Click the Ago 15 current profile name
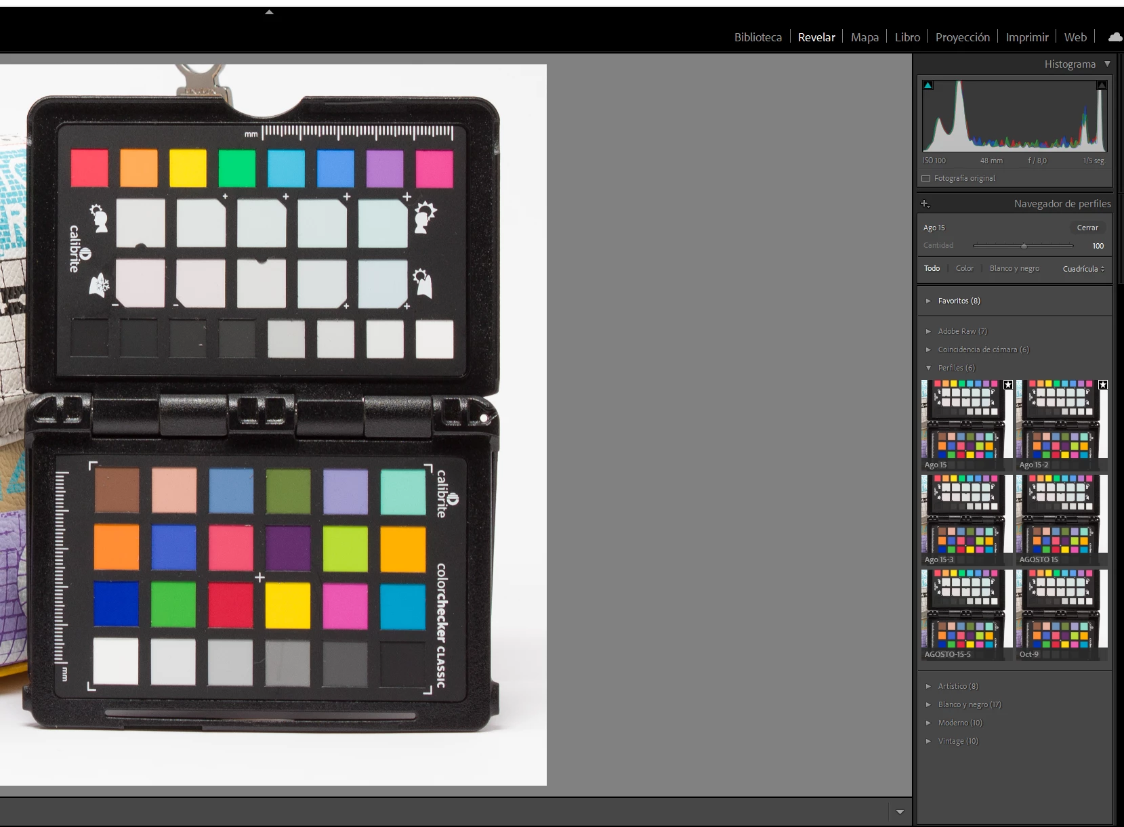The width and height of the screenshot is (1124, 827). click(x=934, y=228)
